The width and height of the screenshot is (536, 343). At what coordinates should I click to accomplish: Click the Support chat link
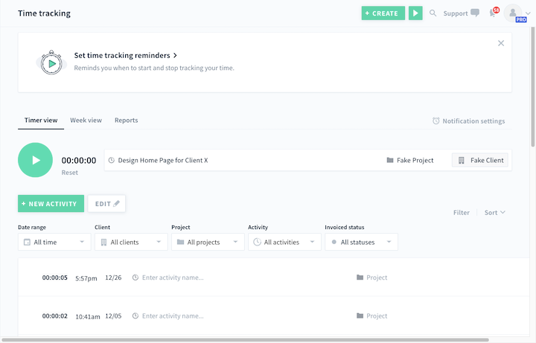[x=461, y=13]
